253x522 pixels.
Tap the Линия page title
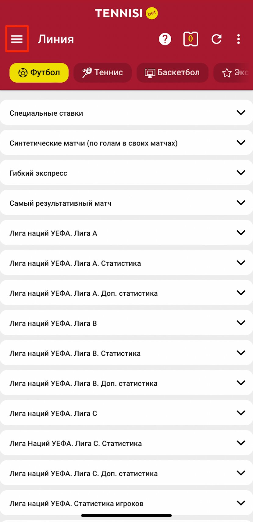pyautogui.click(x=56, y=39)
